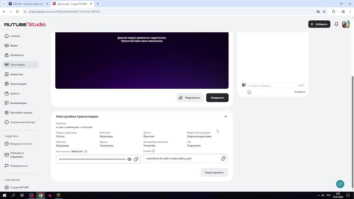Click the Временный key badge
Image resolution: width=354 pixels, height=199 pixels.
coord(77,151)
